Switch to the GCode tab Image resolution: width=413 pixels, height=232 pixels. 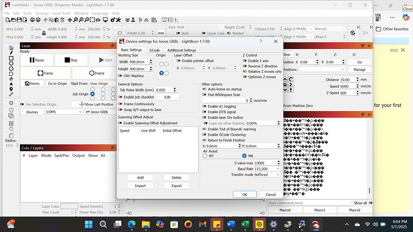tap(154, 50)
